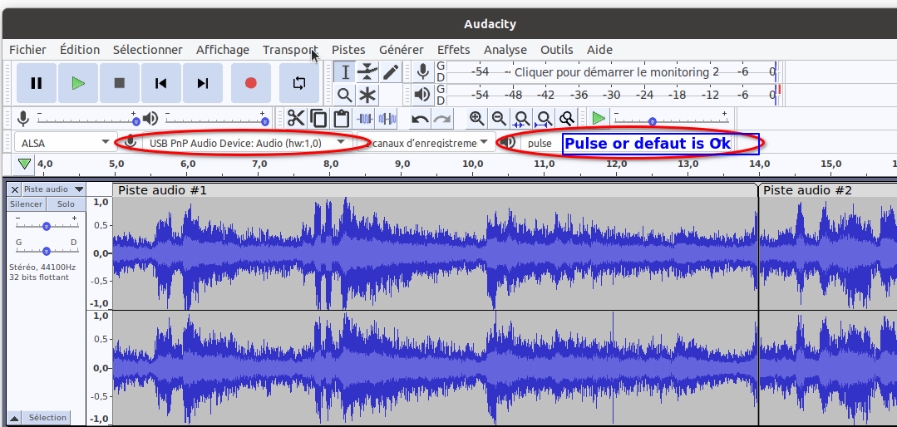
Task: Open the Transport menu
Action: click(290, 50)
